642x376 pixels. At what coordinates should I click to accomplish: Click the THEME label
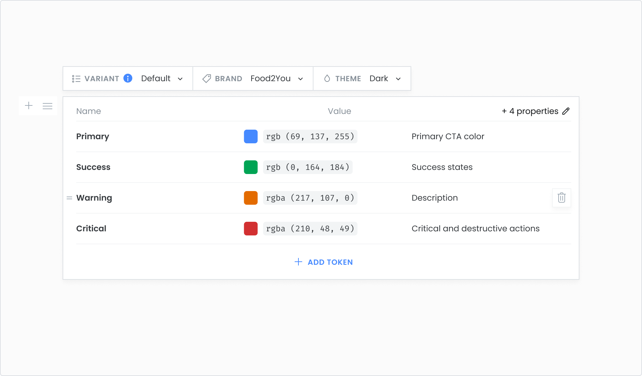click(348, 79)
